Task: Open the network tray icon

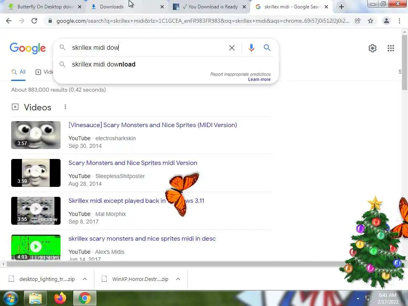Action: pos(368,298)
